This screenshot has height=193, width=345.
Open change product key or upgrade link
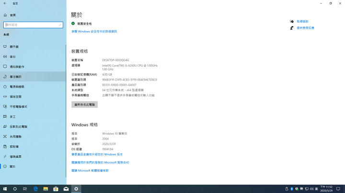point(97,154)
